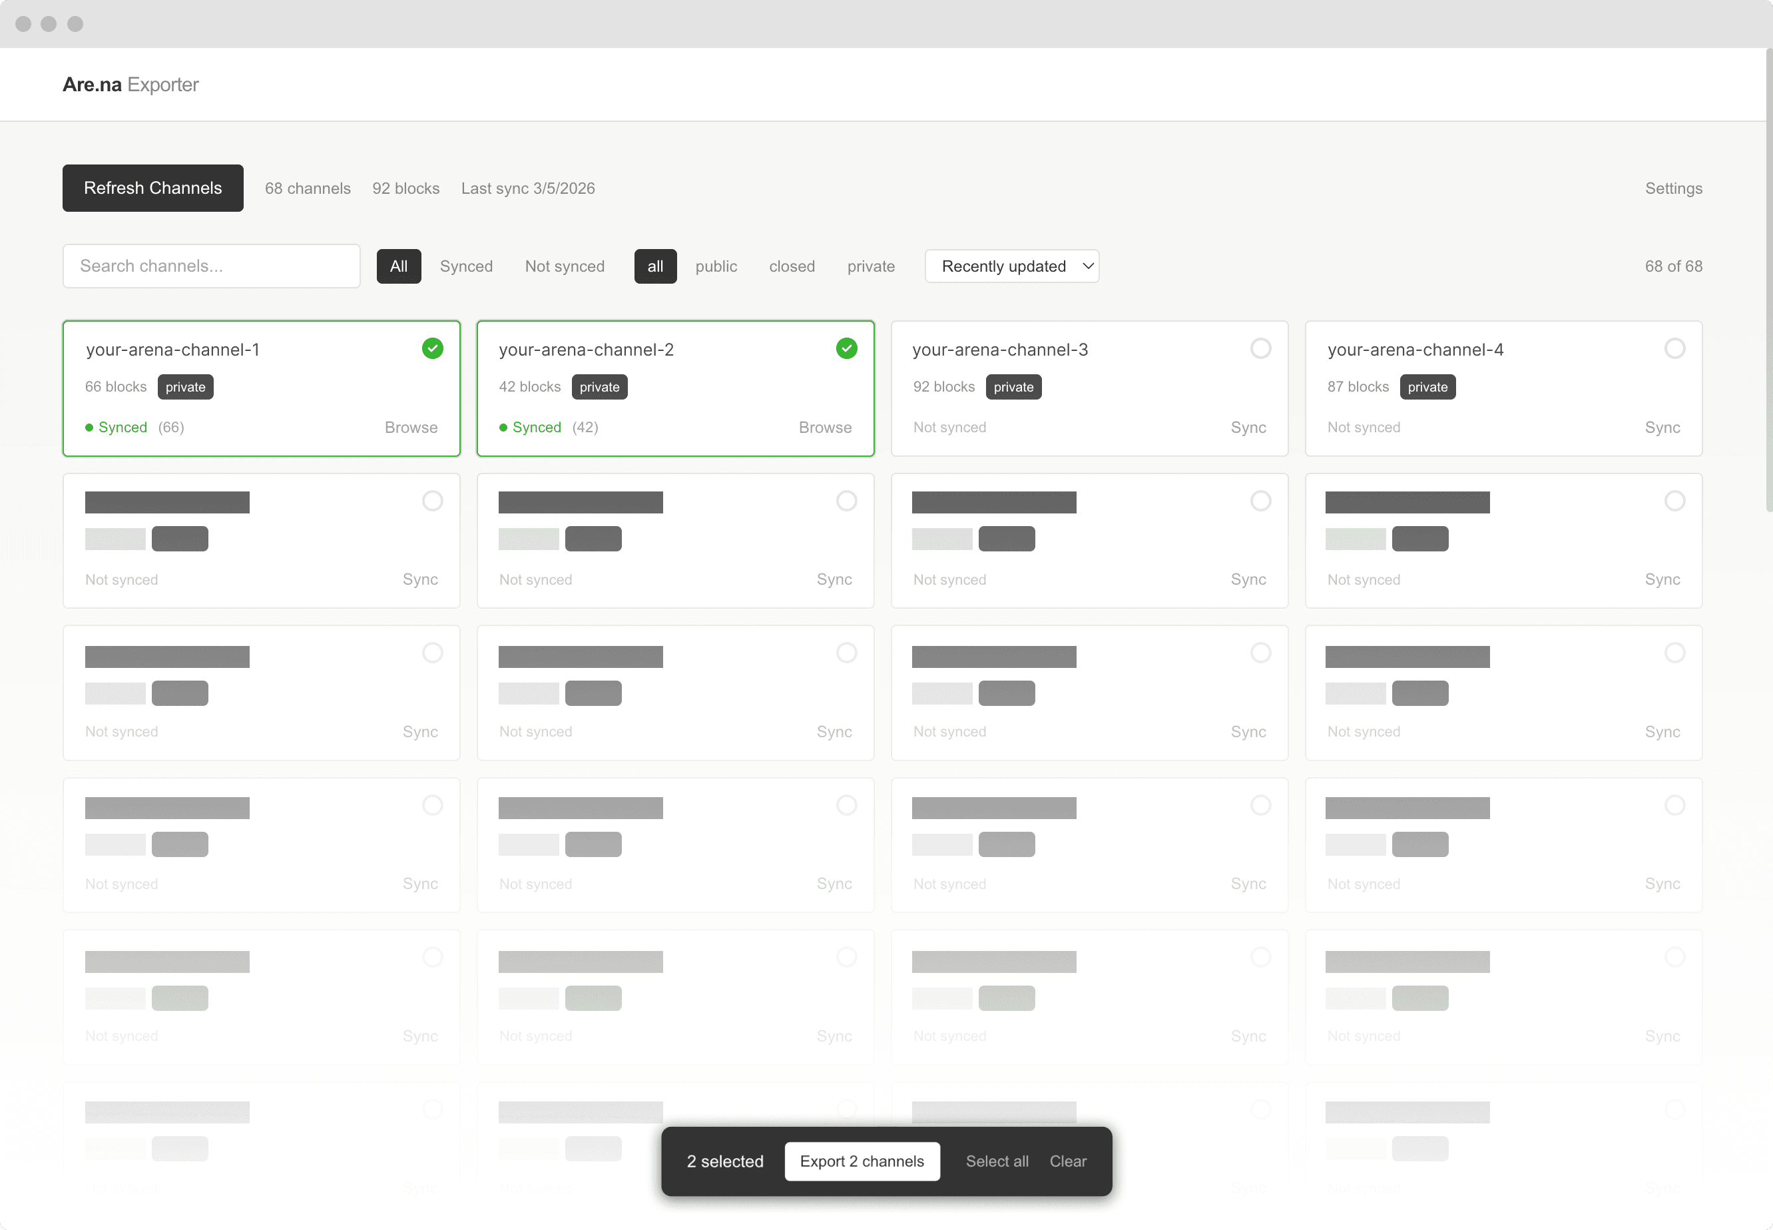Viewport: 1773px width, 1230px height.
Task: Switch to the Synced filter
Action: 466,266
